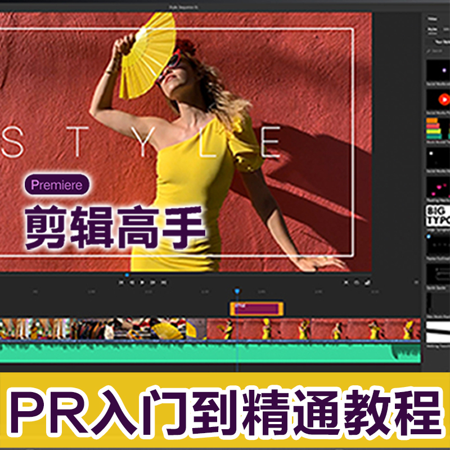Choose the purple dot title template
Screen dimensions: 450x450
438,70
